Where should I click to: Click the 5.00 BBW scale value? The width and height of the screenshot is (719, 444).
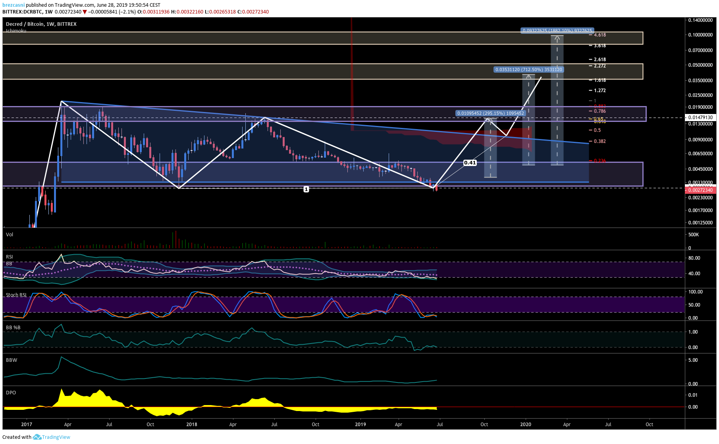[693, 360]
